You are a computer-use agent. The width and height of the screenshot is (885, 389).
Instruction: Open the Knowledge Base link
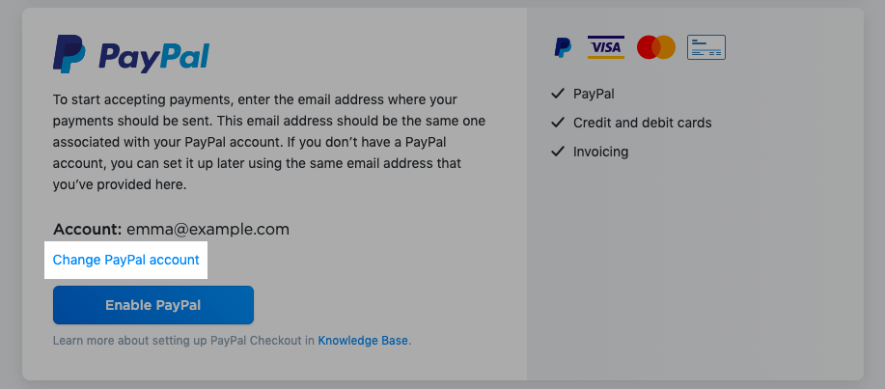pyautogui.click(x=363, y=341)
